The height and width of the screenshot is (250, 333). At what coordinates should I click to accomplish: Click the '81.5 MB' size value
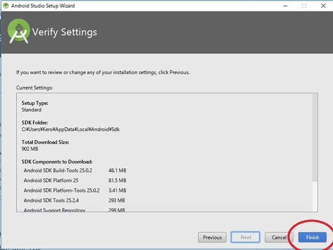coord(117,180)
